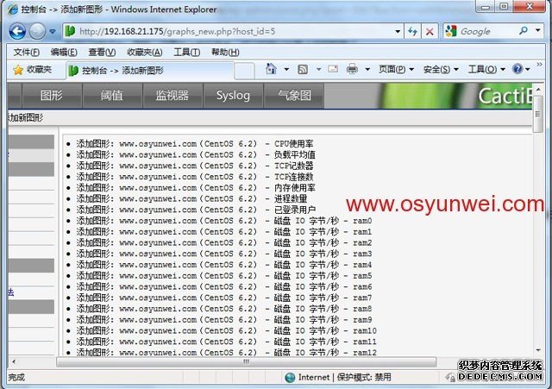Click the address bar URL field
Viewport: 552px width, 389px height.
pos(232,31)
